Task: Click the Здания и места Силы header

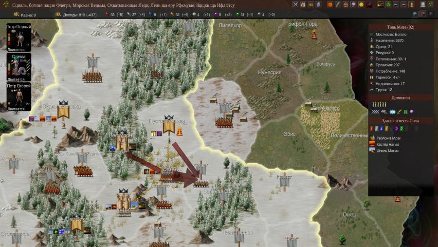Action: pyautogui.click(x=401, y=120)
